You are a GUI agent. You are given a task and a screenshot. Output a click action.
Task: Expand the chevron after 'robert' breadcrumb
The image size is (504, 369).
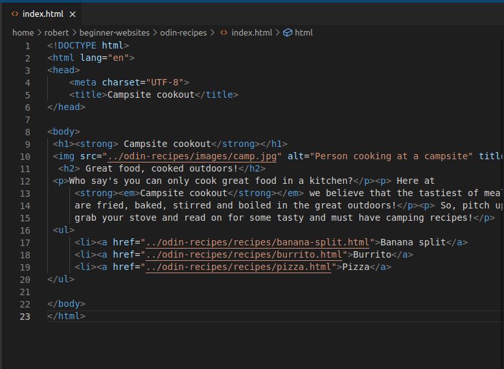coord(74,33)
